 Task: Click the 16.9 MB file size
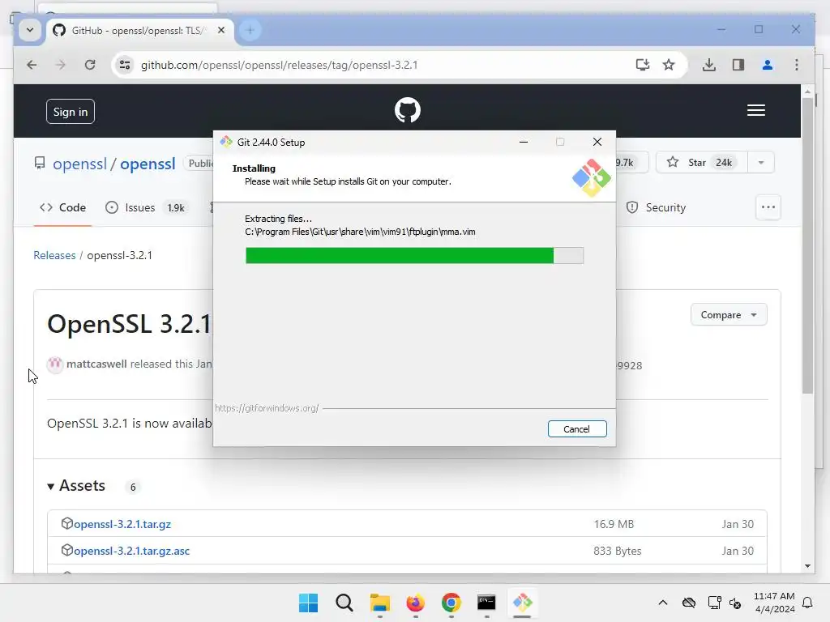click(x=614, y=524)
